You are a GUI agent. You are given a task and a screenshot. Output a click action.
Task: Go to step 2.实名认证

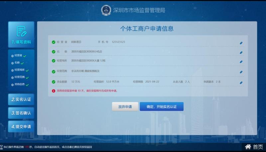(21, 99)
